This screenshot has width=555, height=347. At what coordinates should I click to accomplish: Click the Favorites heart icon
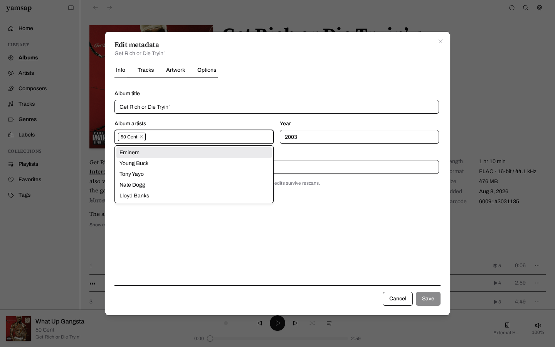coord(11,180)
